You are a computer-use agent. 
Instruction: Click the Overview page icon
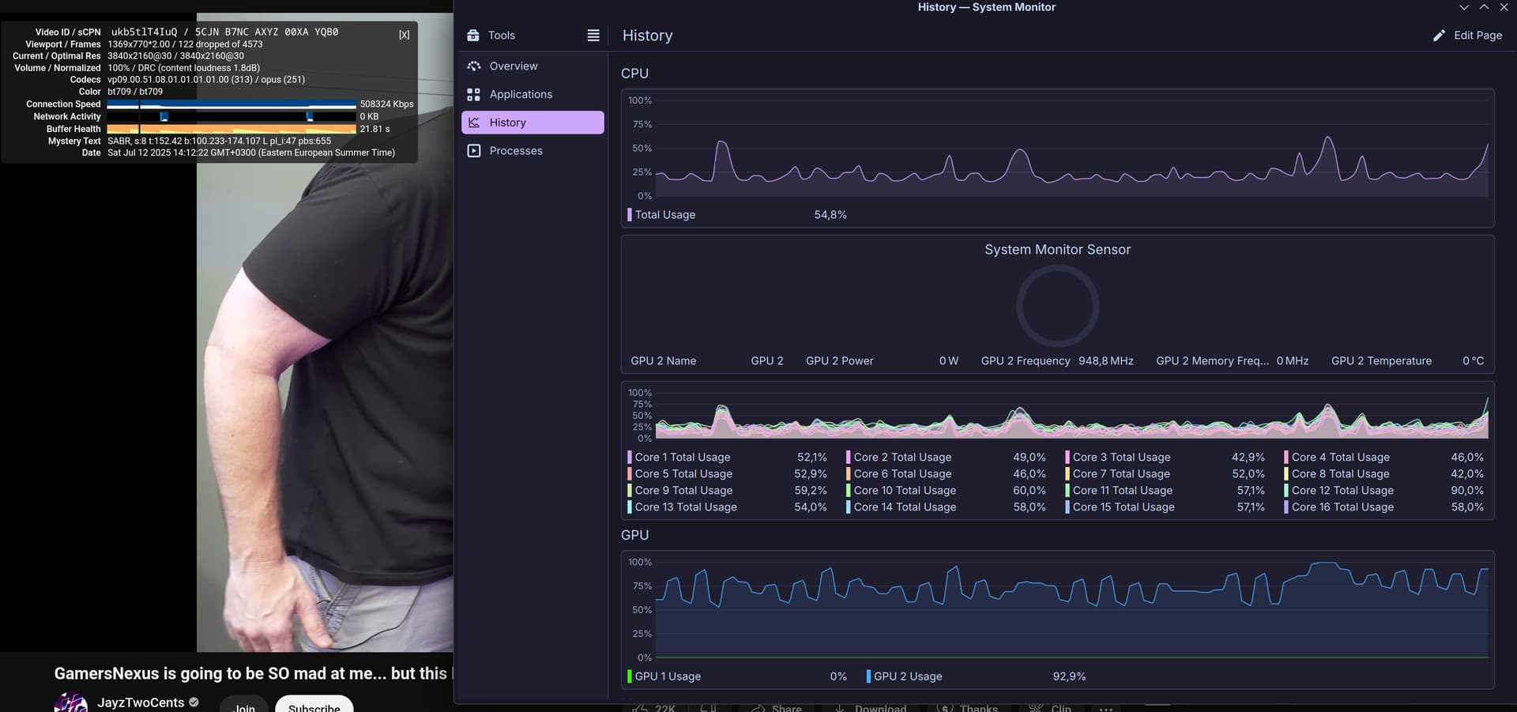point(474,66)
